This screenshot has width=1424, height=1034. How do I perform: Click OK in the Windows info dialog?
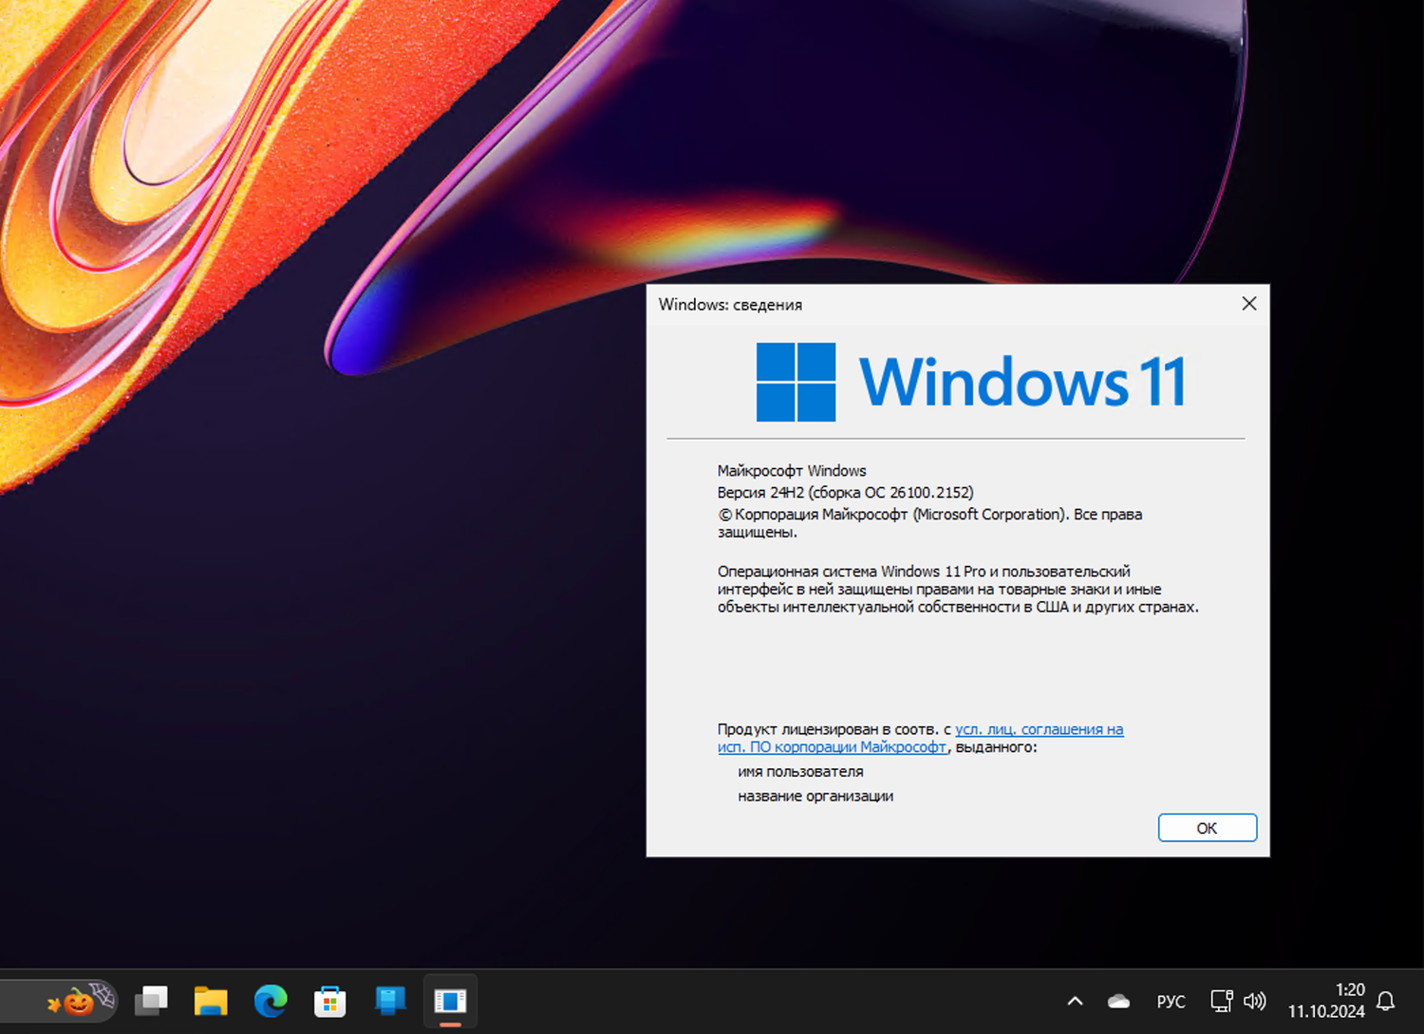coord(1208,828)
